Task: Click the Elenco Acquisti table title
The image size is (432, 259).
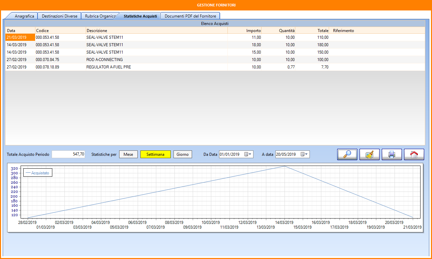Action: click(x=215, y=24)
